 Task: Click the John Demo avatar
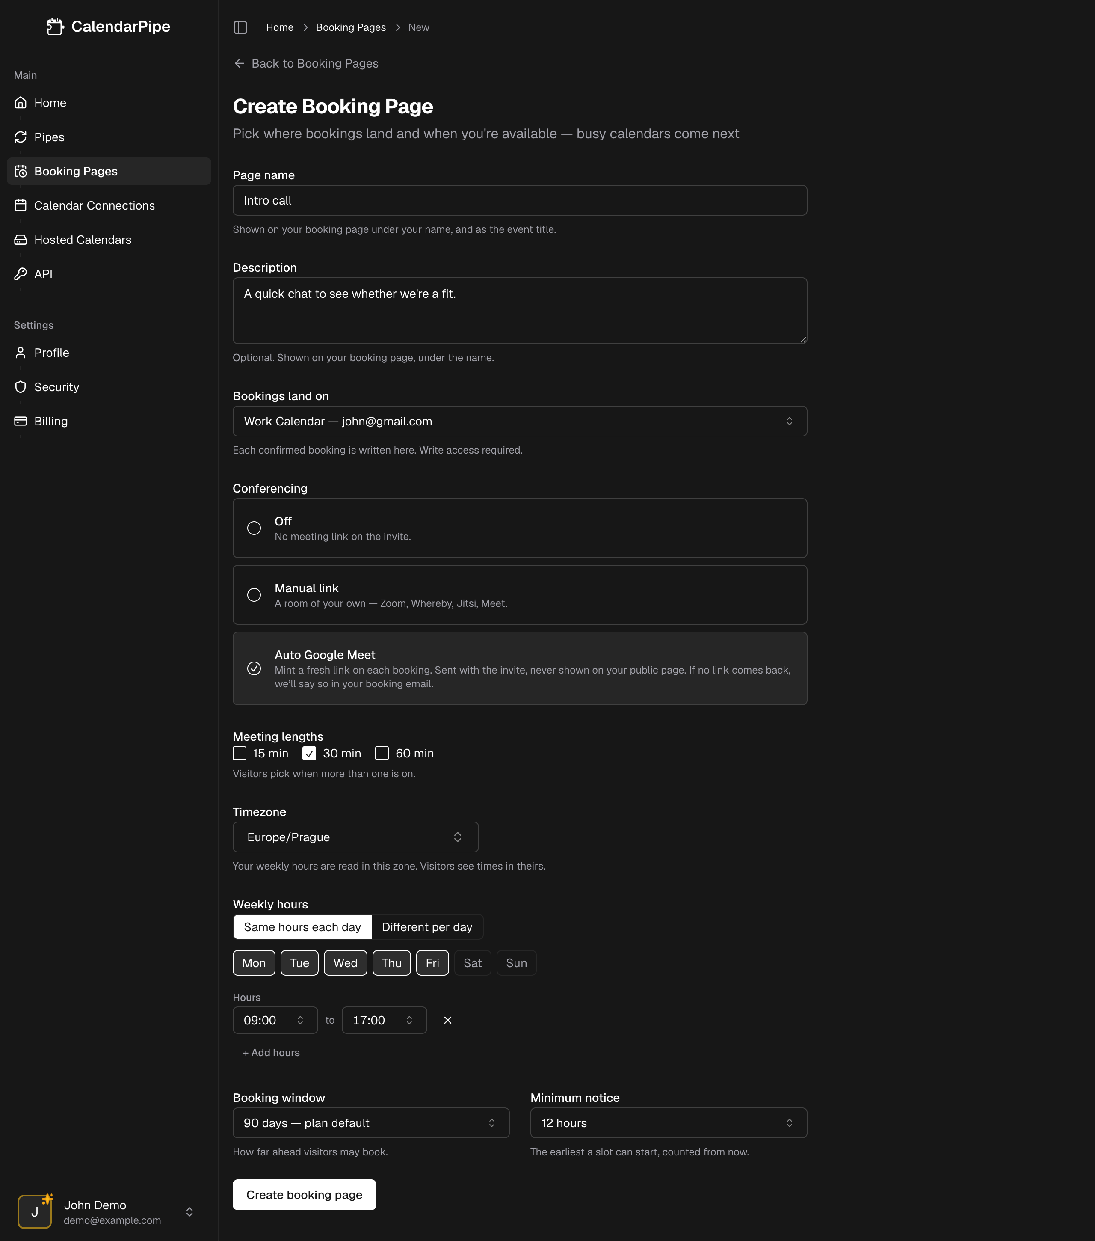click(35, 1212)
